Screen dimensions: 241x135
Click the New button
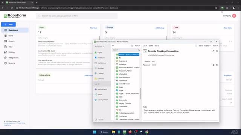tap(8, 24)
